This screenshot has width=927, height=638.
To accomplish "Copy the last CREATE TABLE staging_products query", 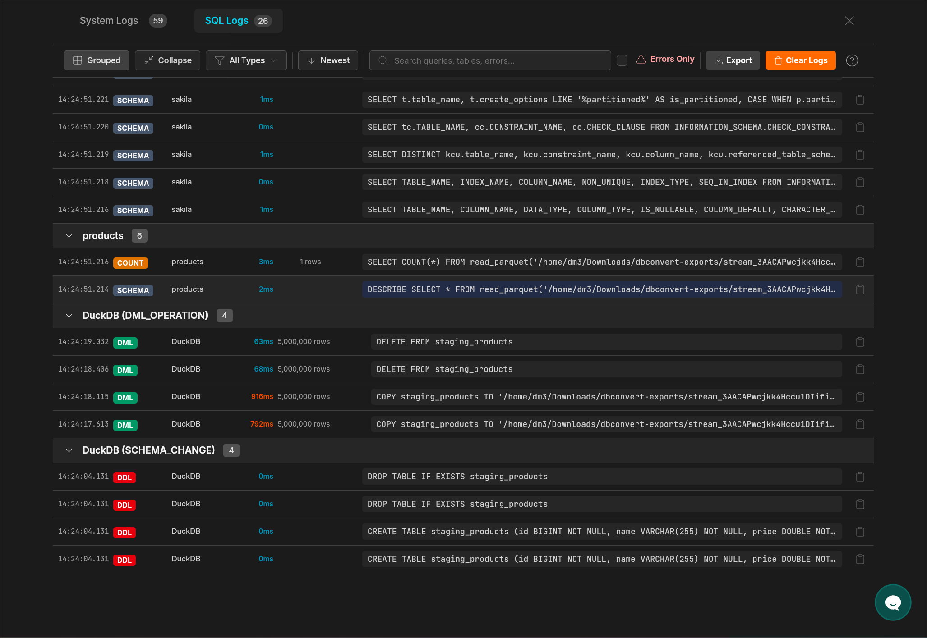I will coord(860,559).
